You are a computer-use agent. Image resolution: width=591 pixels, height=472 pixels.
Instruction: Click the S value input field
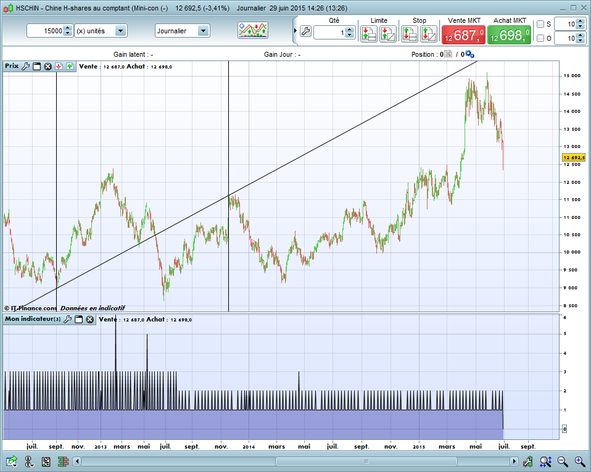[x=566, y=24]
